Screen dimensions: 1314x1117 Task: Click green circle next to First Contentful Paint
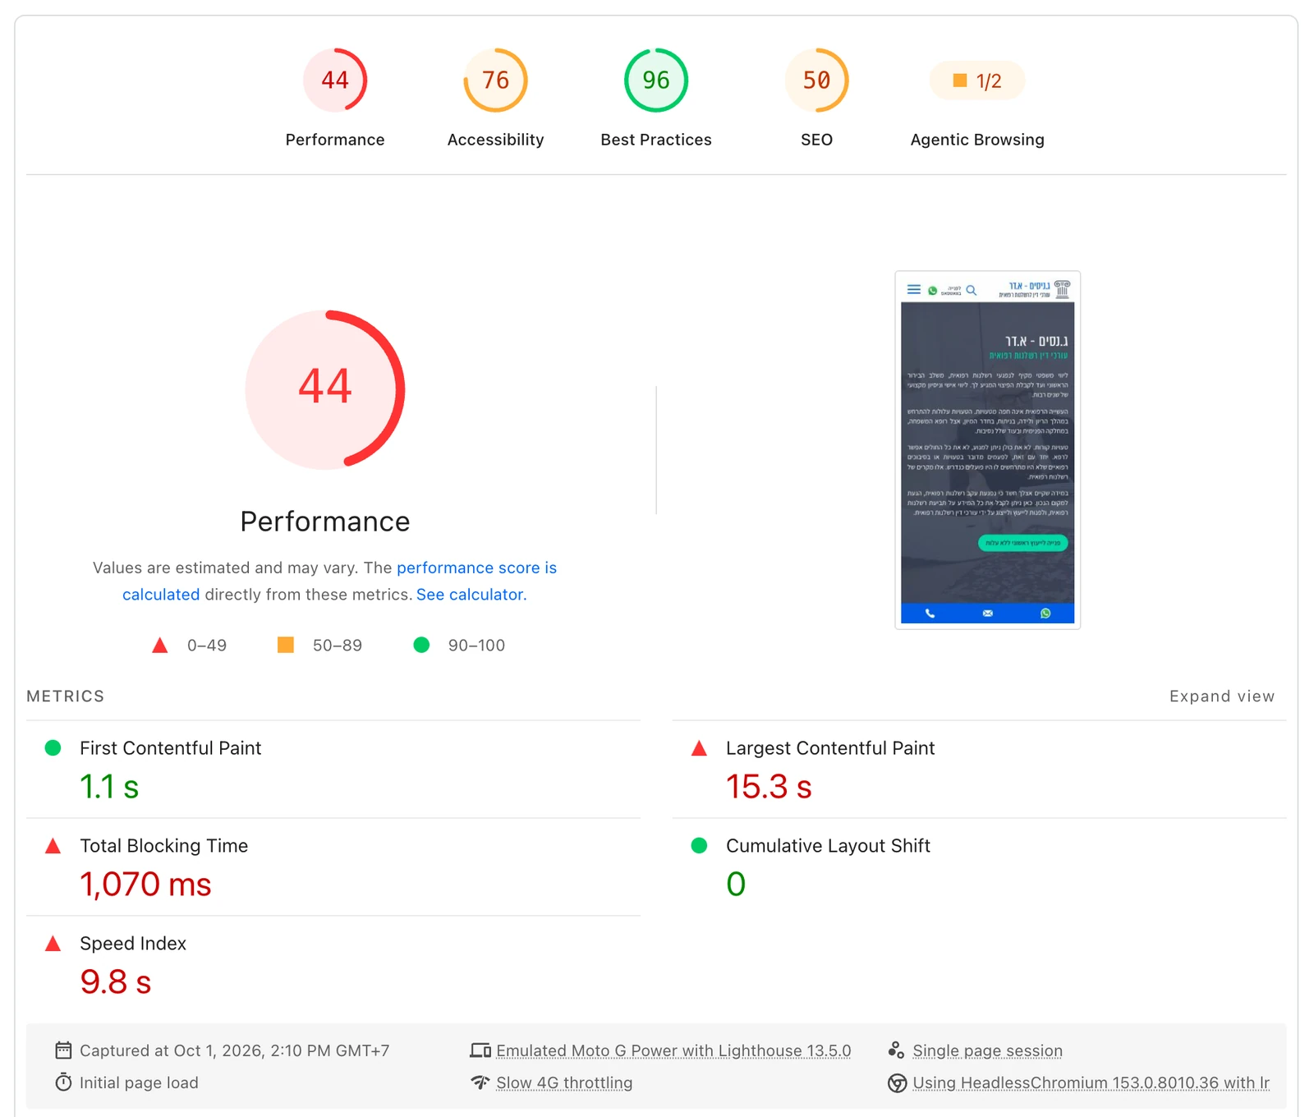(x=53, y=747)
